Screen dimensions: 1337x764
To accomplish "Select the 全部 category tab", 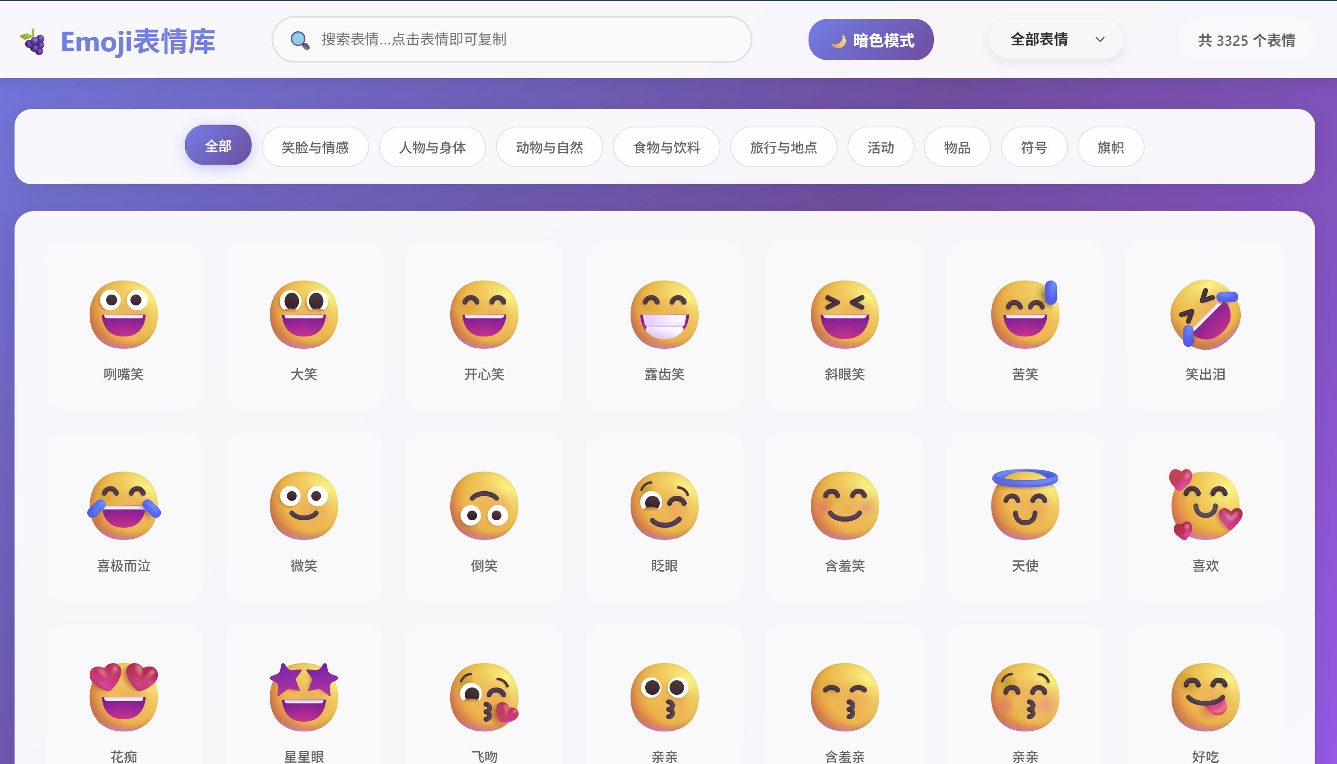I will (218, 145).
